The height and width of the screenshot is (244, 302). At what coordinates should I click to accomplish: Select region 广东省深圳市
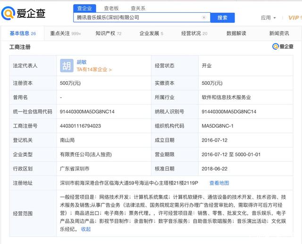point(75,169)
